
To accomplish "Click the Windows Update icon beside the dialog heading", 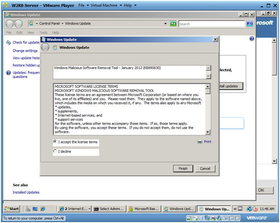I will 55,48.
